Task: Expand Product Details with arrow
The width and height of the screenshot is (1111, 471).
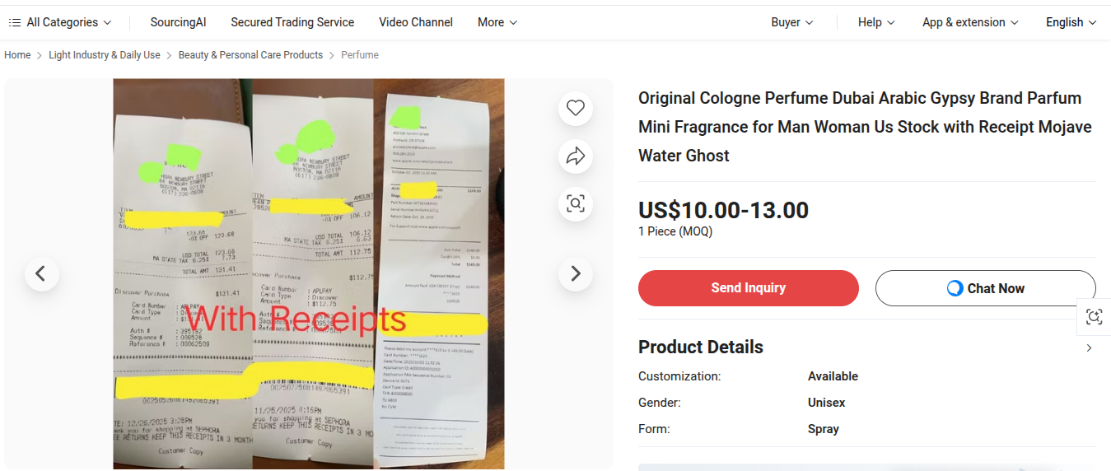Action: coord(1089,347)
